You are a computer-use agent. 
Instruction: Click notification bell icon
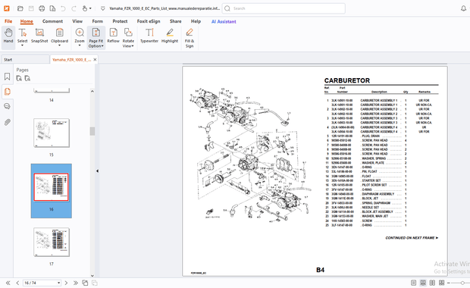coord(463,8)
